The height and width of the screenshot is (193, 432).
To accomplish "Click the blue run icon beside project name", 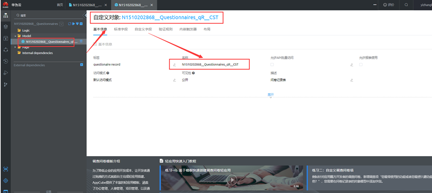I will pyautogui.click(x=73, y=24).
